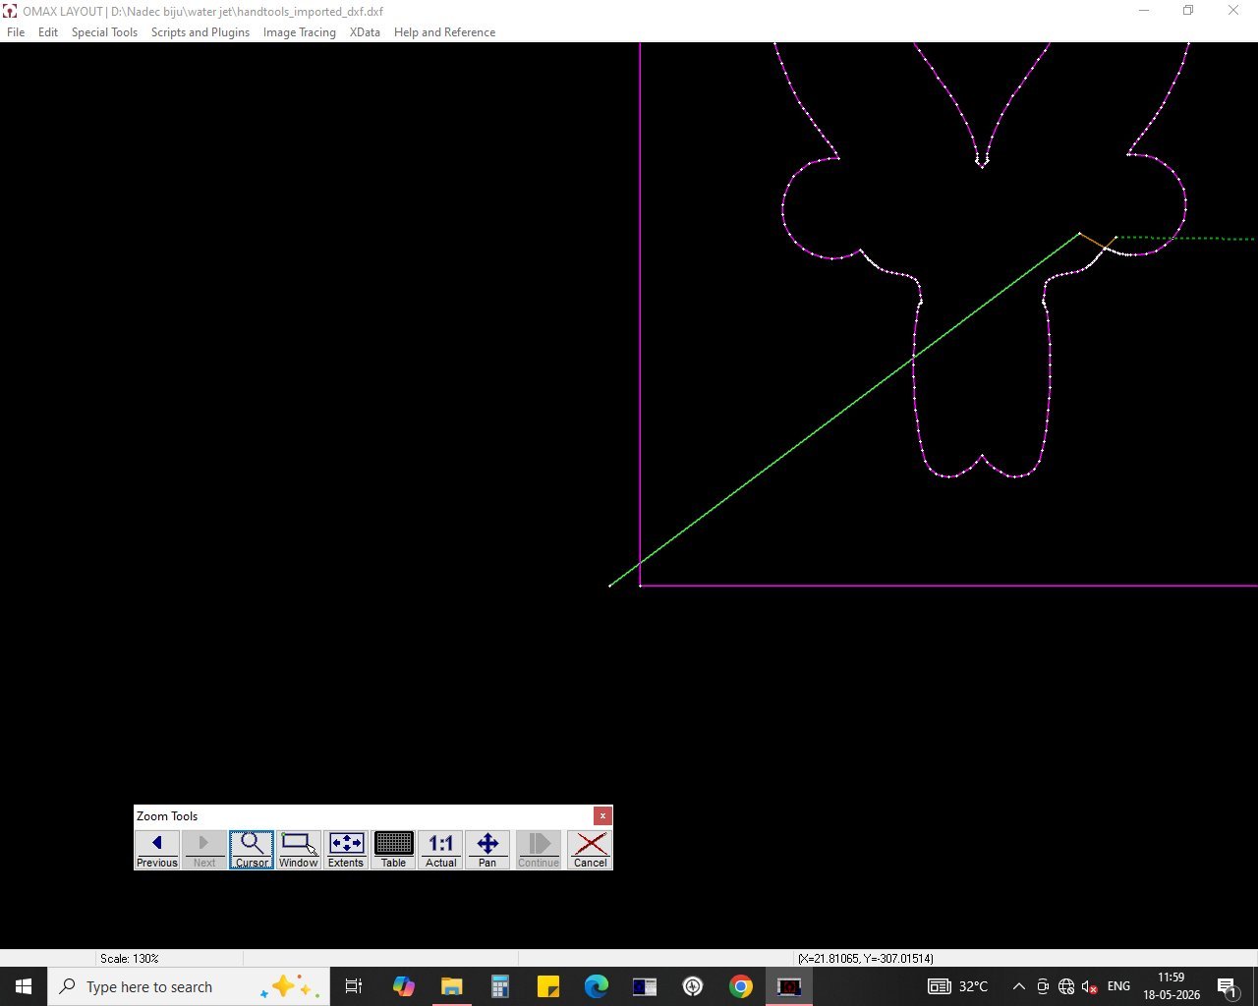Click the Scale: 130% status readout
The height and width of the screenshot is (1006, 1258).
point(129,958)
